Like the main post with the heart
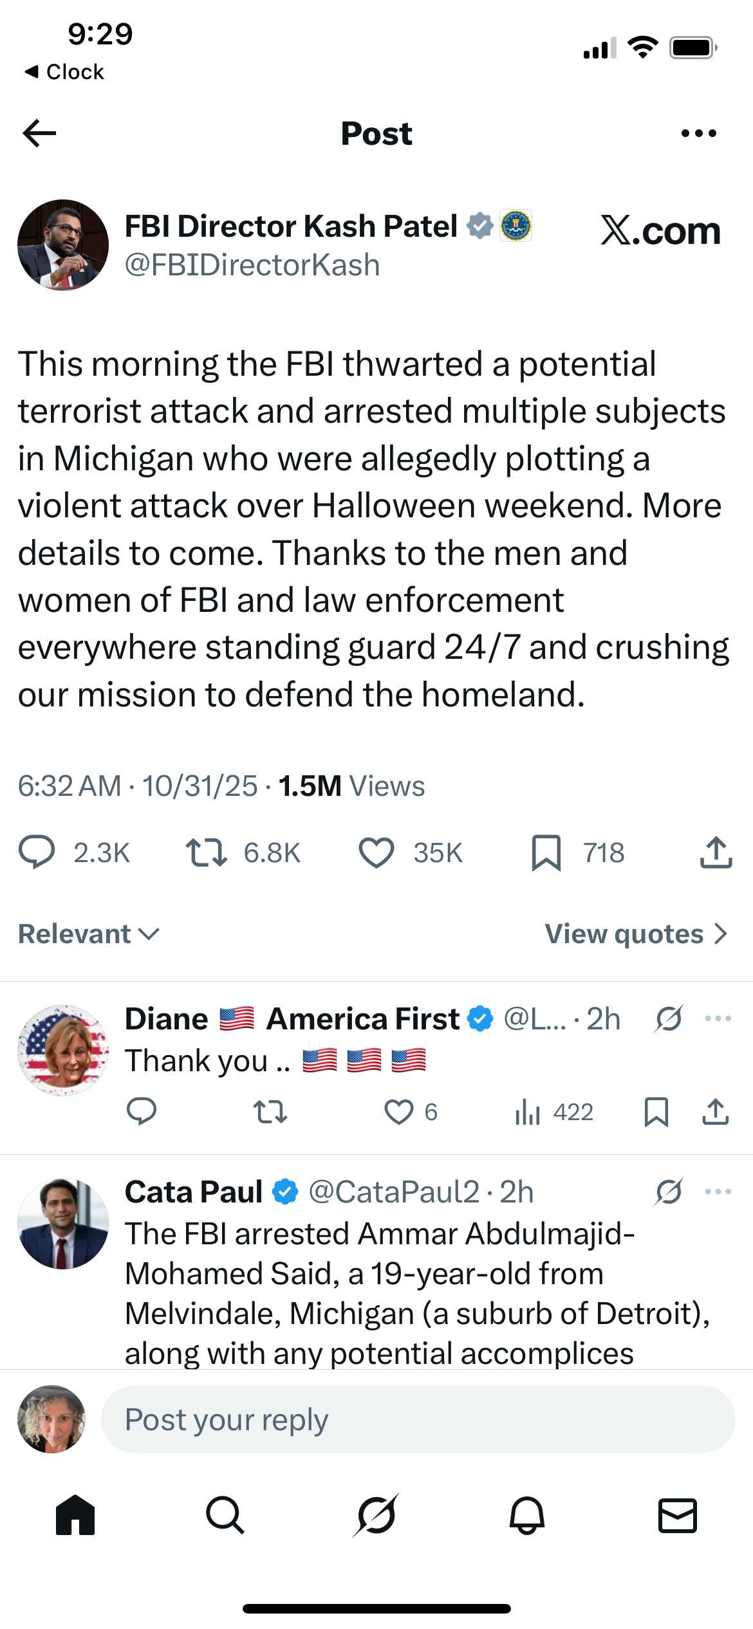This screenshot has width=753, height=1629. 376,852
